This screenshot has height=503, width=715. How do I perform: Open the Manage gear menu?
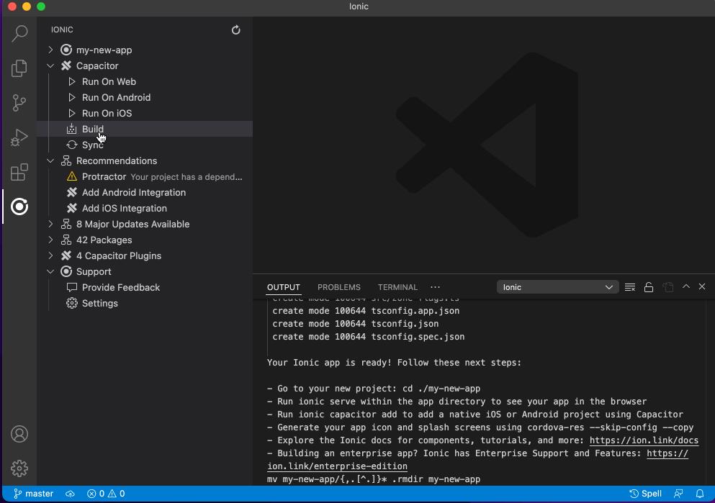[19, 468]
